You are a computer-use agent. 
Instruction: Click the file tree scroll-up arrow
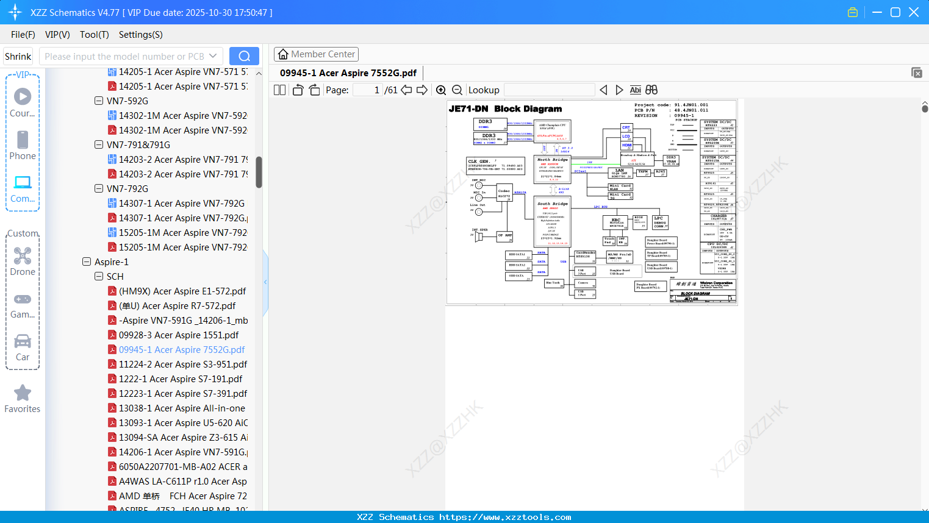click(259, 73)
